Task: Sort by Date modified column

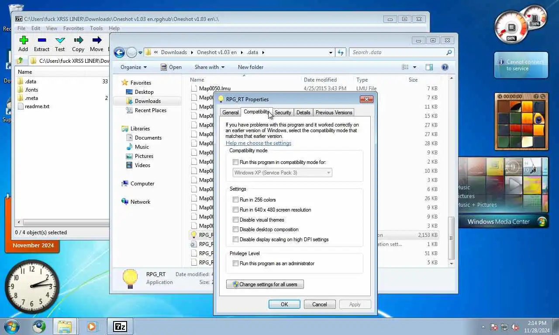Action: pos(320,80)
